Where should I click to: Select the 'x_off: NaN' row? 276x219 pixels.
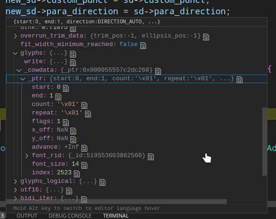click(x=137, y=130)
